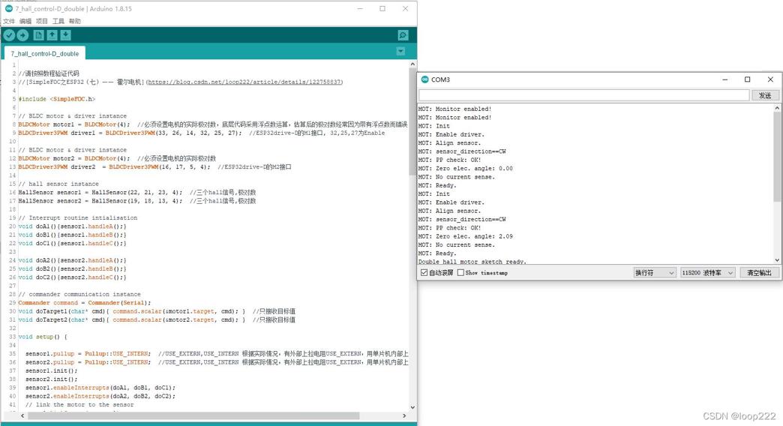This screenshot has height=426, width=783.
Task: Click 'HallSensor sensor1' declaration line
Action: 137,192
